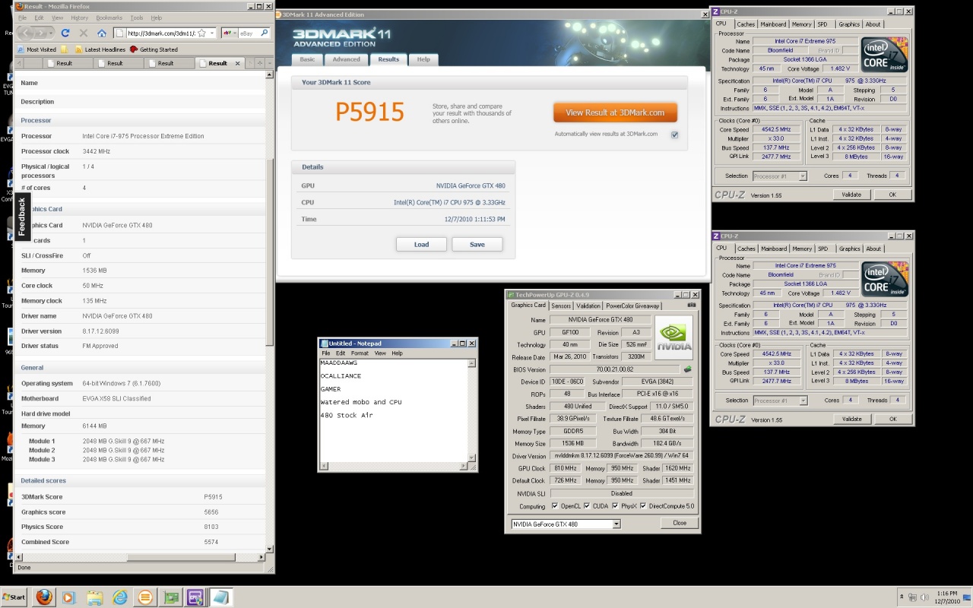
Task: Open the Format menu in Notepad
Action: 360,353
